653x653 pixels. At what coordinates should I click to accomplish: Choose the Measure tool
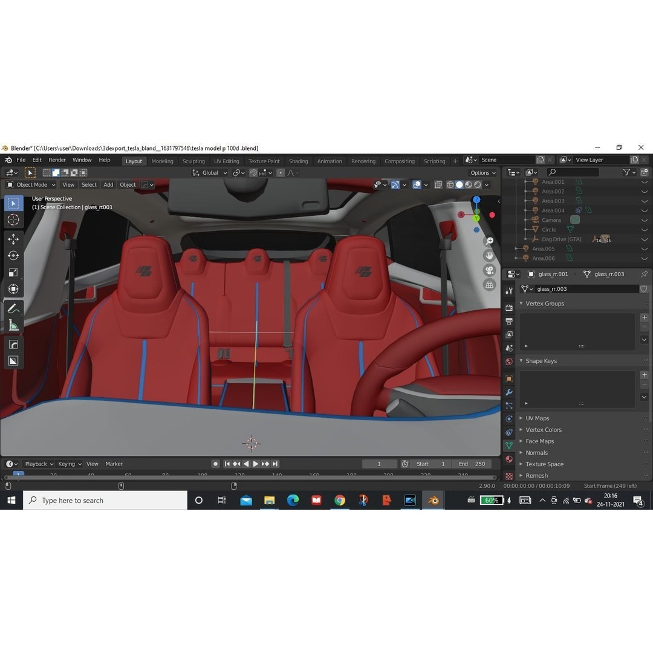(x=13, y=325)
